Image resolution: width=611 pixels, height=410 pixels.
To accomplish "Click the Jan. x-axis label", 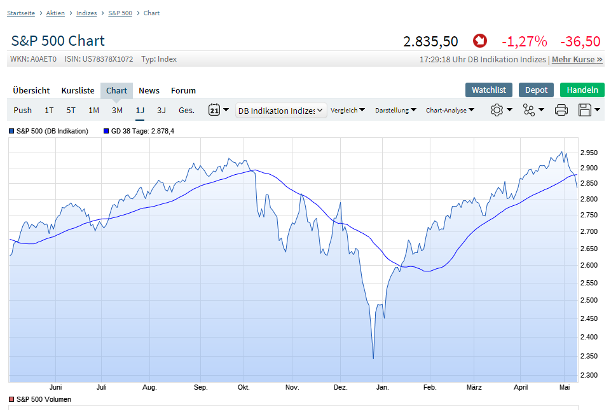I will [382, 387].
